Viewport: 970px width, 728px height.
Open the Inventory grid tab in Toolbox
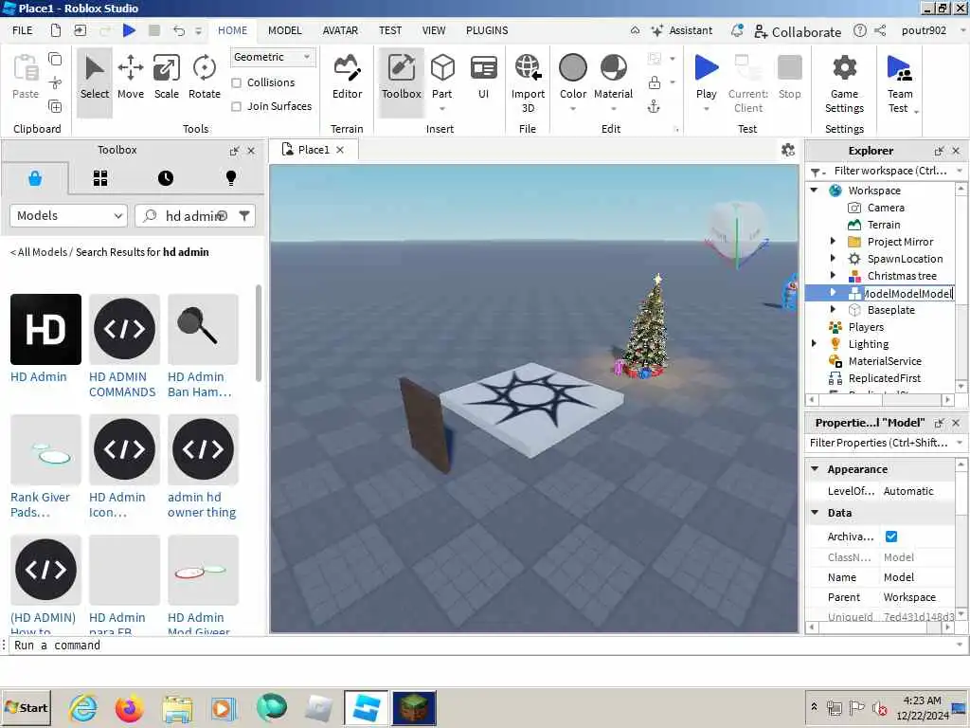(x=100, y=178)
